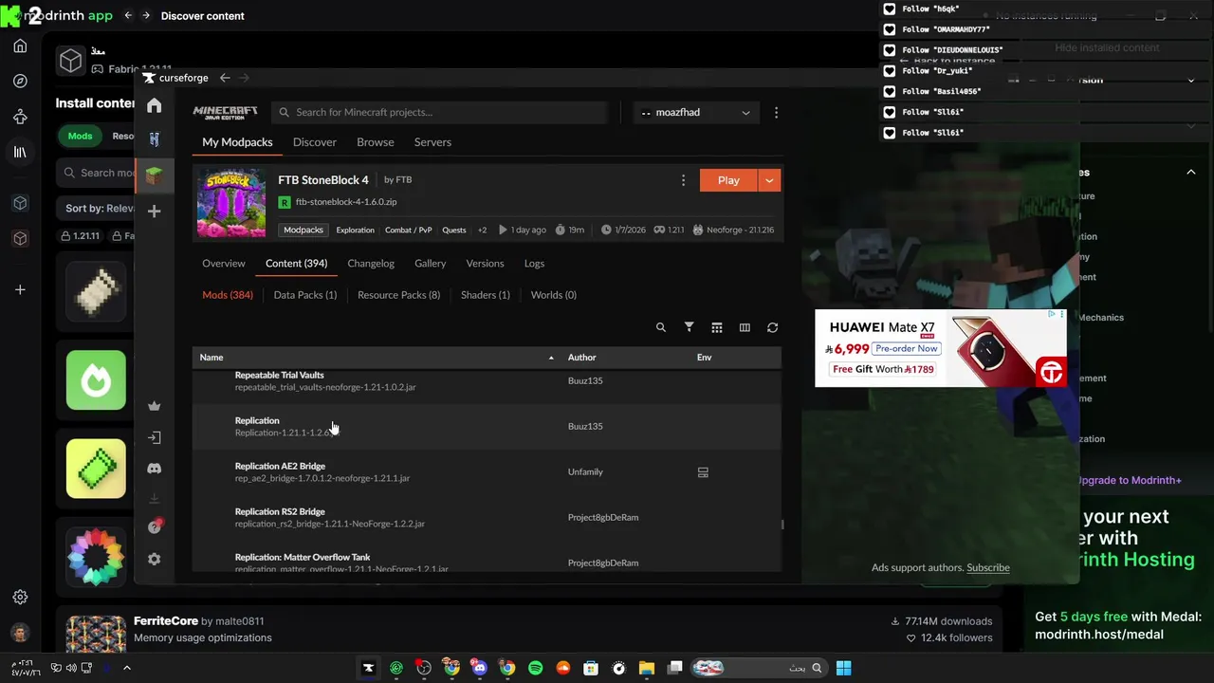Select Mods (384) filter
Screen dimensions: 1214x683
pos(228,295)
